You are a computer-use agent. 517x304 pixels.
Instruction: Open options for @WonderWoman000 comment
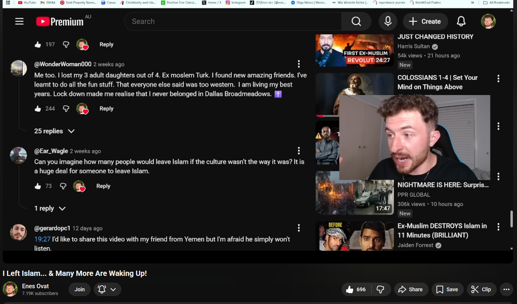(299, 64)
